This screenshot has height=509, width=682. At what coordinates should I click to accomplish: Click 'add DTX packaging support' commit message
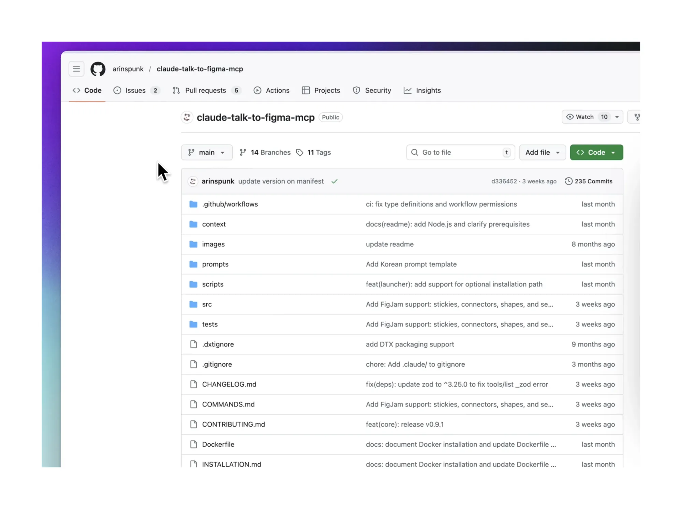(410, 344)
